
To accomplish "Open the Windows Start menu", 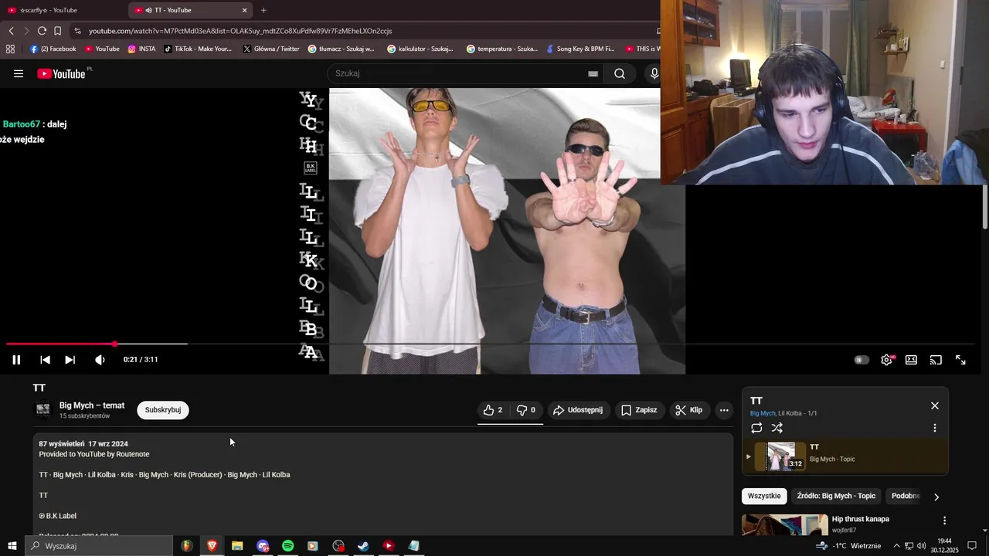I will [12, 546].
